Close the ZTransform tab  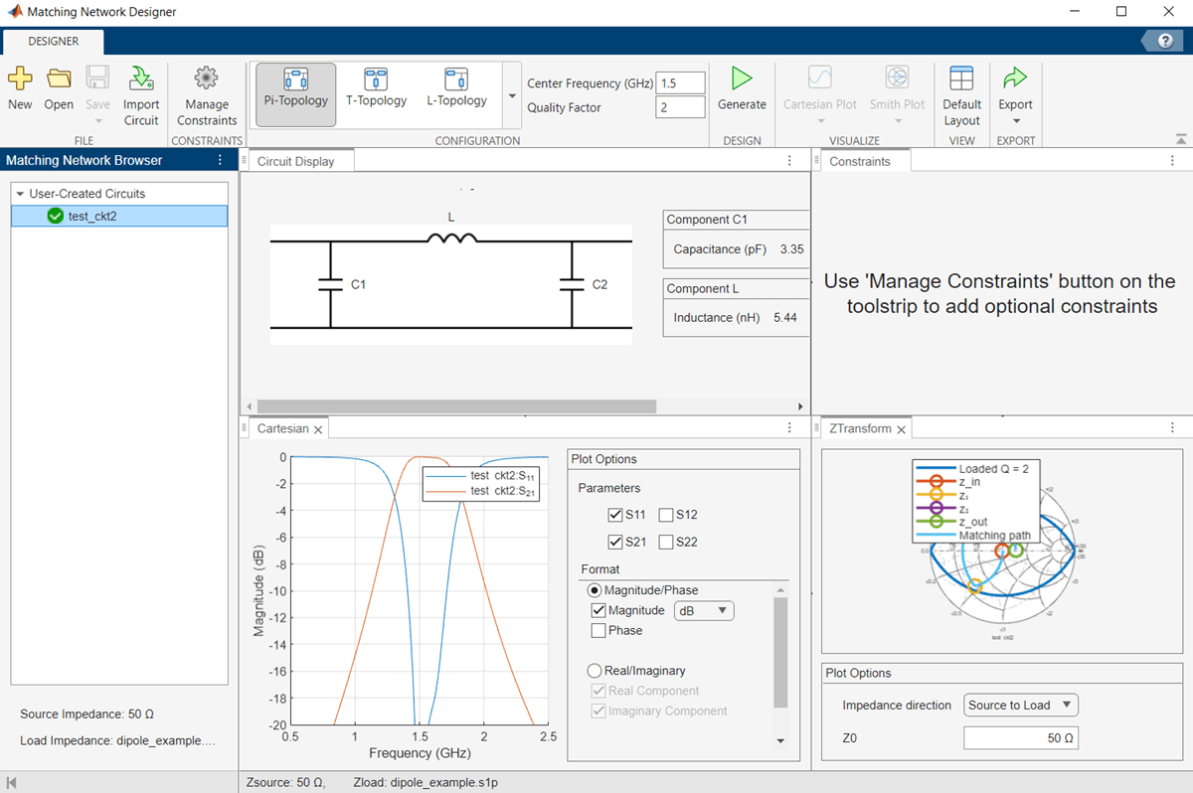pos(901,429)
